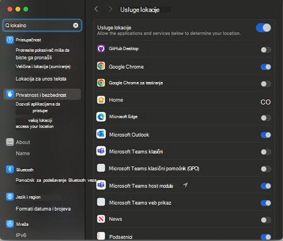
Task: Click the Microsoft Teams klasični icon
Action: tap(101, 151)
